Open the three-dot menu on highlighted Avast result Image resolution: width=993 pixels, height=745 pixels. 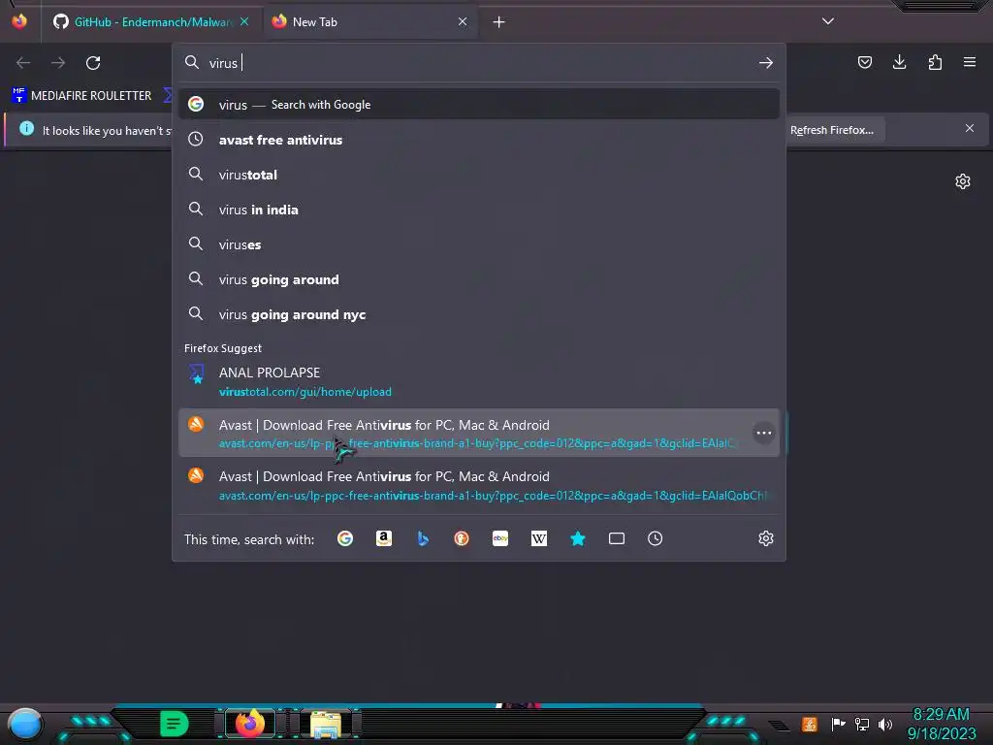coord(764,434)
